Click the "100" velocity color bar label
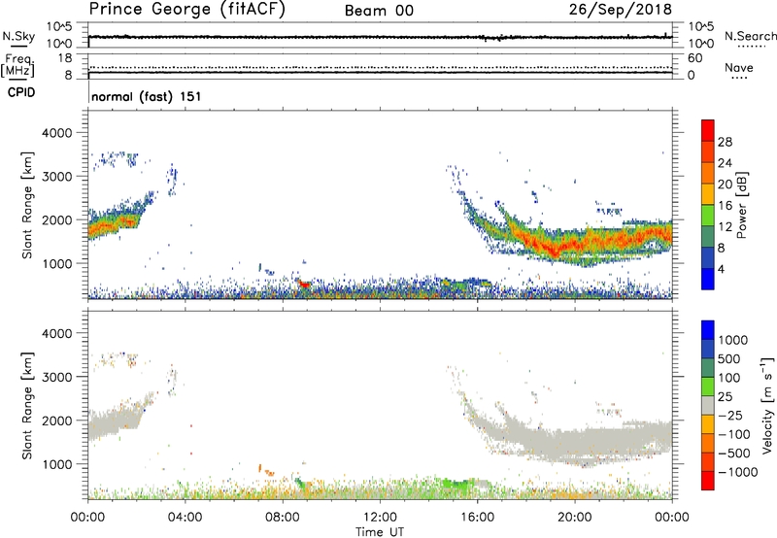 [727, 378]
